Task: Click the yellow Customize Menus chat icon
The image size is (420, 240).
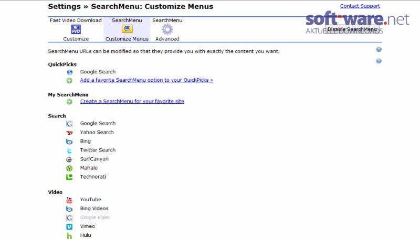Action: point(127,29)
